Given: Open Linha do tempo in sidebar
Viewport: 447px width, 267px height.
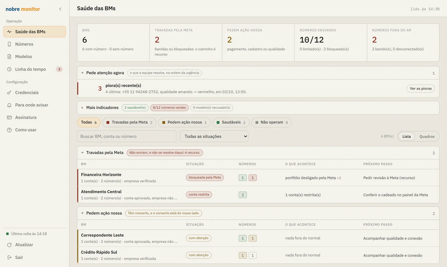Looking at the screenshot, I should click(34, 69).
